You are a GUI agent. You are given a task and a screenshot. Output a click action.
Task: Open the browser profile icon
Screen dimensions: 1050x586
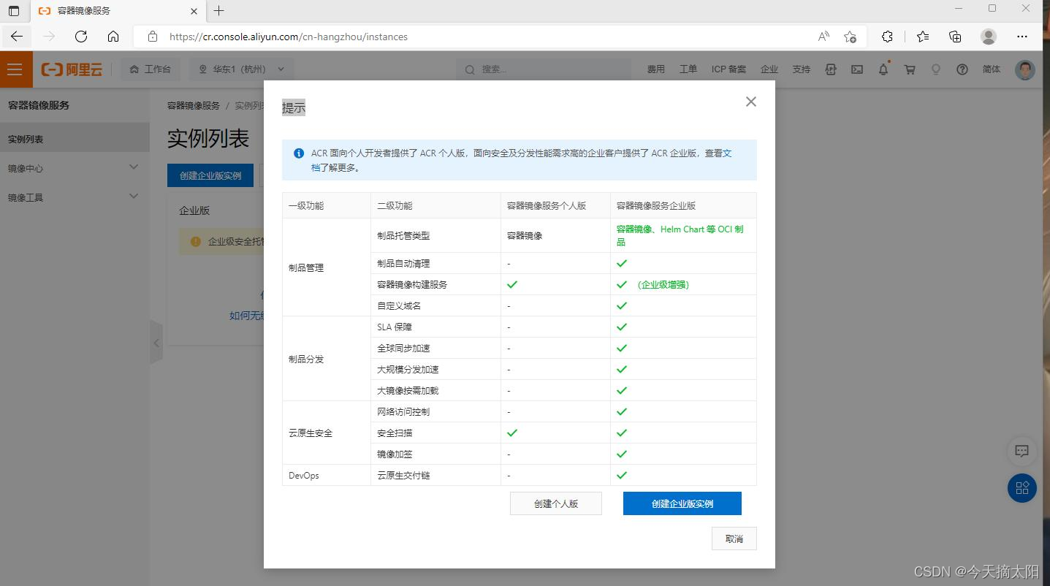click(x=989, y=37)
